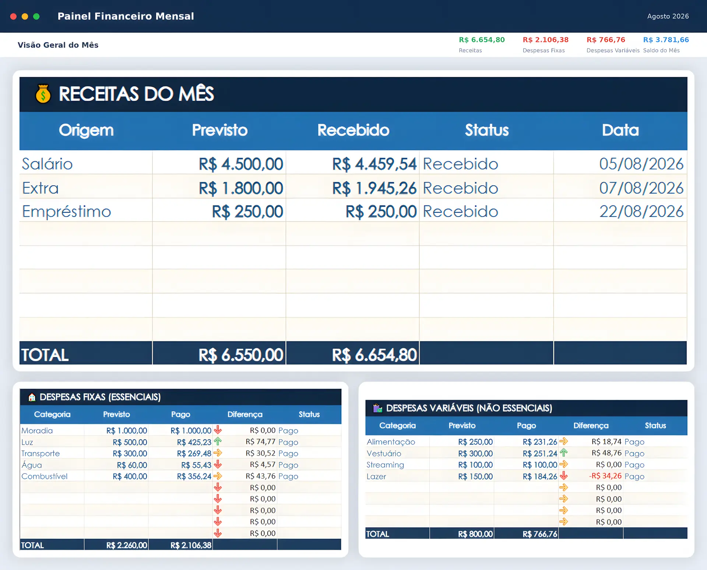Viewport: 707px width, 570px height.
Task: Select the Recebido column header in Receitas
Action: click(x=353, y=130)
